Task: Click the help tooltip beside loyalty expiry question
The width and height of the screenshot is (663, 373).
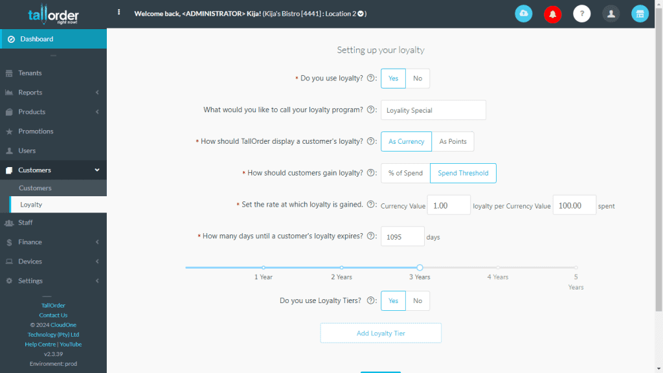Action: coord(370,236)
